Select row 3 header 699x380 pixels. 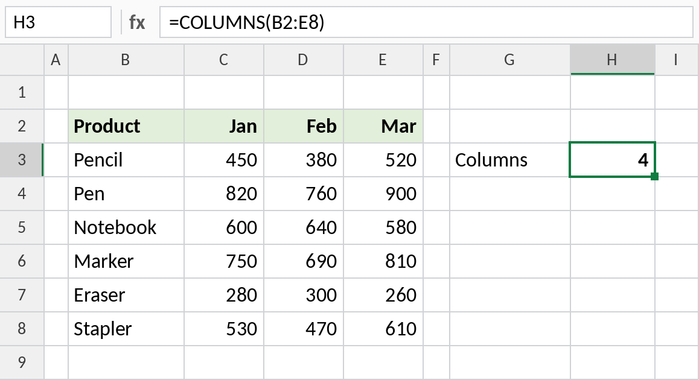(x=22, y=160)
